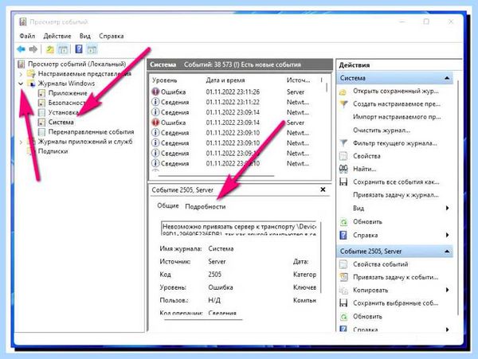
Task: Click Очистить журнал action
Action: [x=382, y=131]
